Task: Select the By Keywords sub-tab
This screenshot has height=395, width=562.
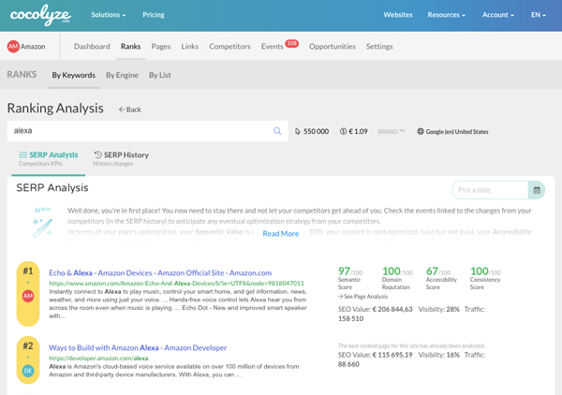Action: tap(73, 75)
